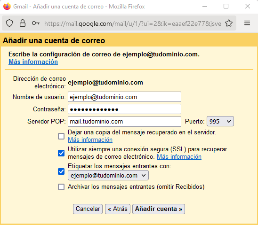Open top Más información help link
258x225 pixels.
[x=33, y=62]
